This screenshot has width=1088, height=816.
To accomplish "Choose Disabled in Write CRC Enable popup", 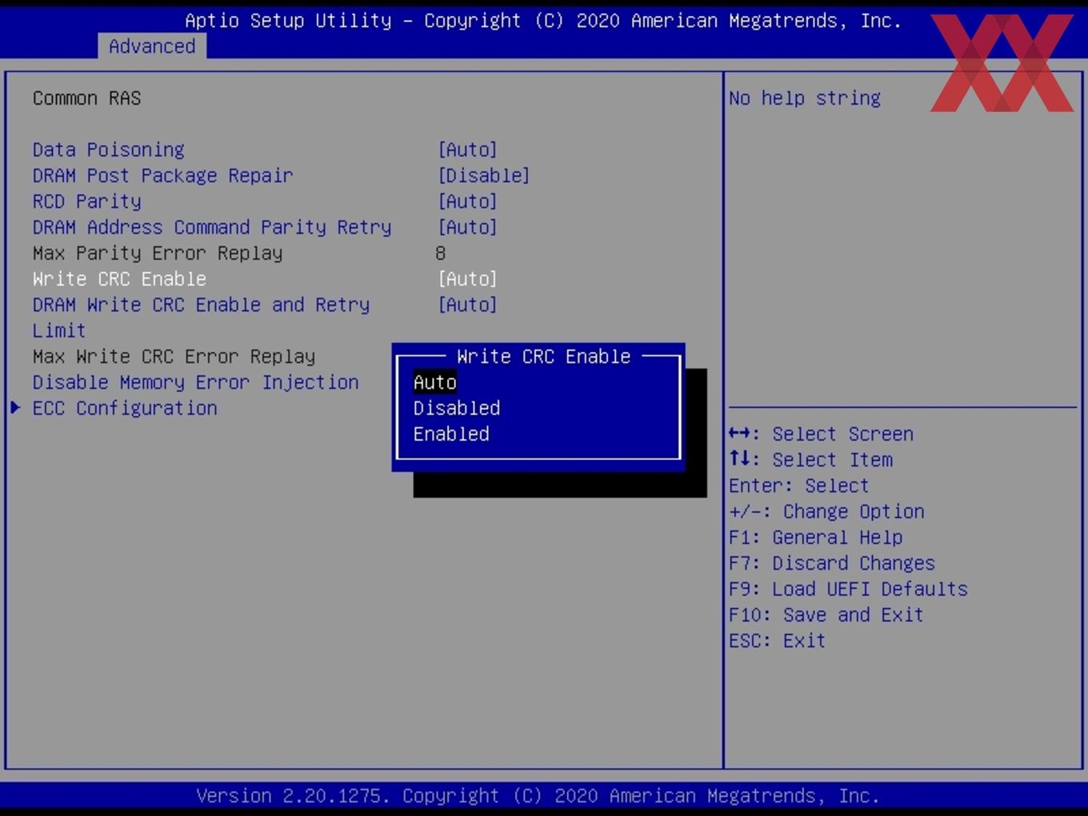I will click(x=456, y=408).
